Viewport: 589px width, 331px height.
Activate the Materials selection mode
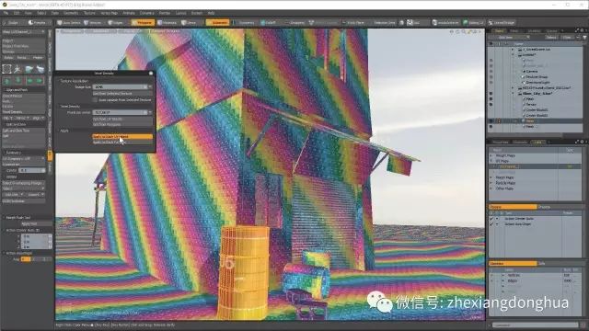coord(167,22)
